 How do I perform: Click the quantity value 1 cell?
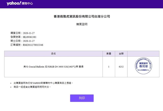click(109, 67)
